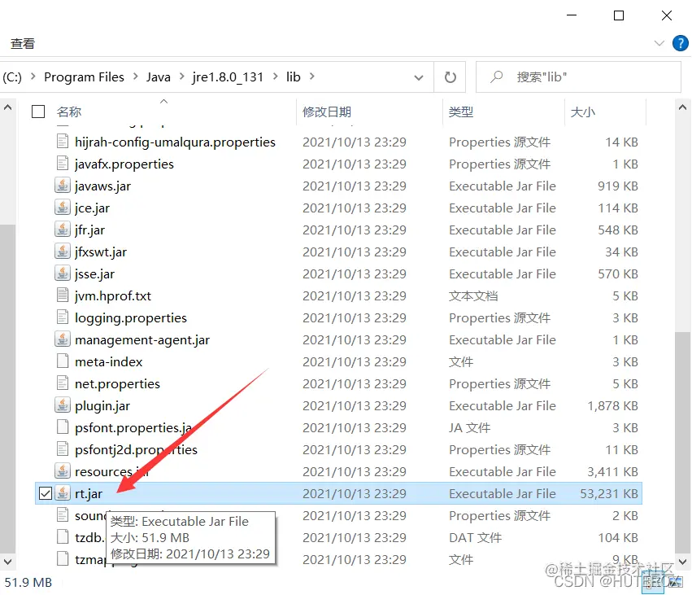Viewport: 692px width, 595px height.
Task: Open the 查看 ribbon tab
Action: point(23,43)
